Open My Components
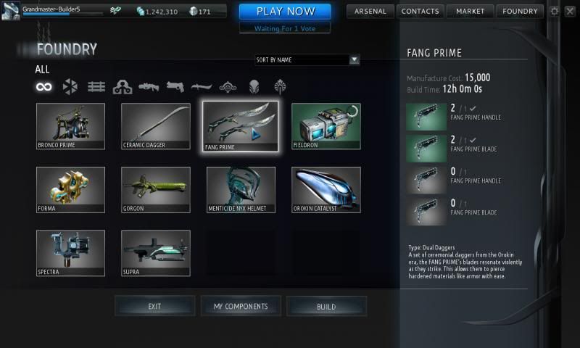 tap(241, 306)
